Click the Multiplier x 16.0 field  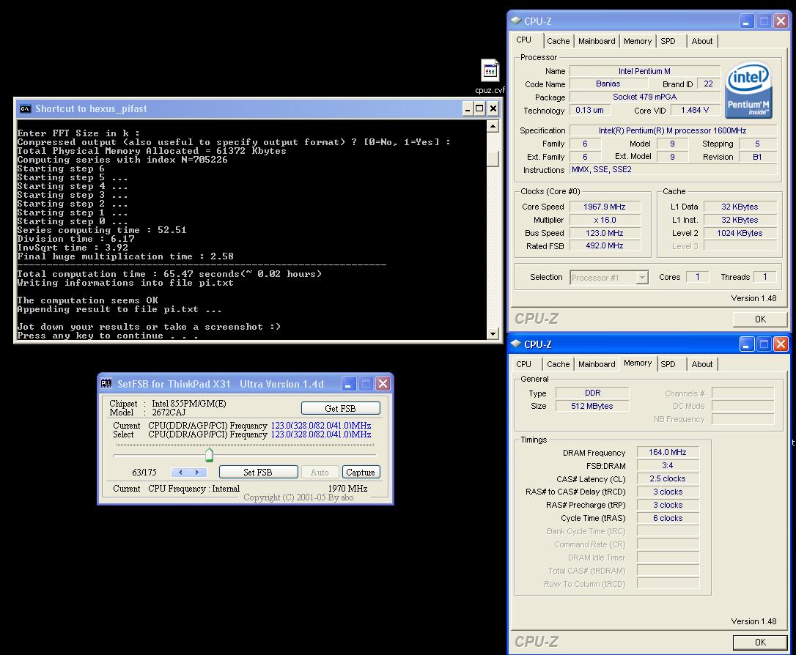(x=605, y=220)
